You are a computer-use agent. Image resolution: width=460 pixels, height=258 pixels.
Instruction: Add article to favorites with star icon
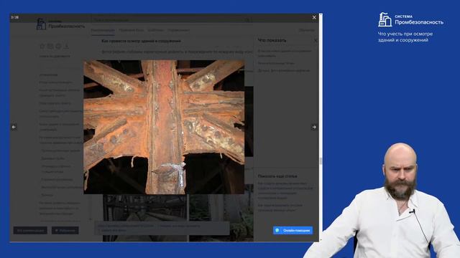pyautogui.click(x=42, y=46)
